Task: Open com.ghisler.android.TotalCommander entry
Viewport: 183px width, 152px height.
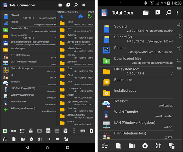Action: pos(28,43)
